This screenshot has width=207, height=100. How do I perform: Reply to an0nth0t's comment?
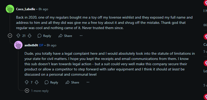pos(51,82)
